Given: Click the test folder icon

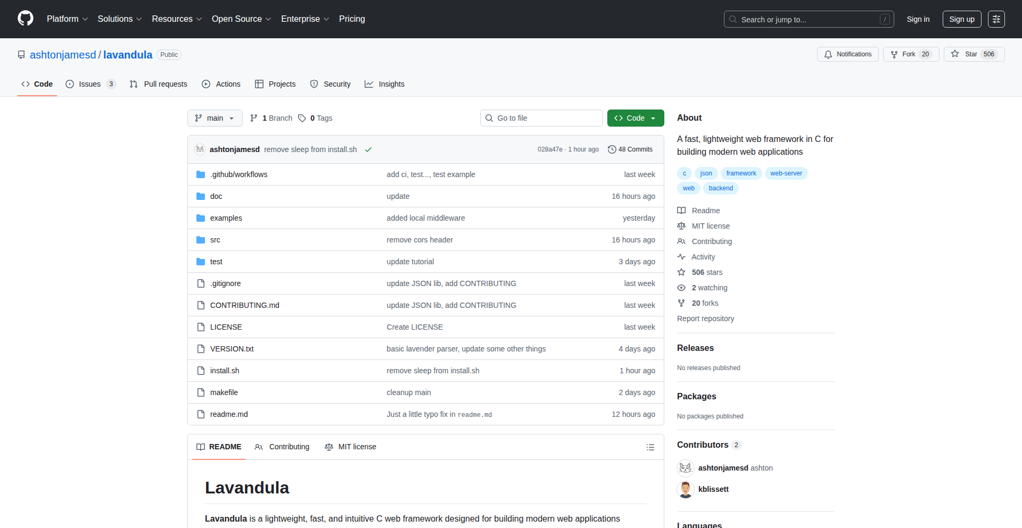Looking at the screenshot, I should coord(201,262).
